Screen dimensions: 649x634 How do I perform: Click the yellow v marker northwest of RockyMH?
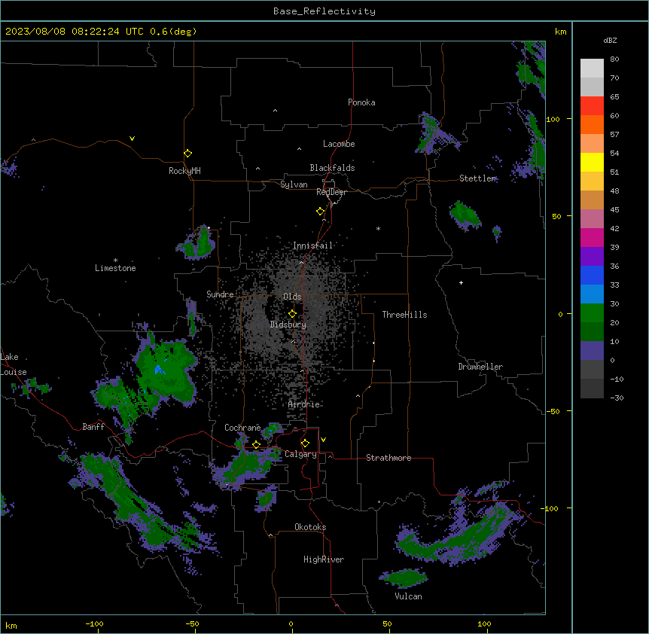(x=132, y=139)
